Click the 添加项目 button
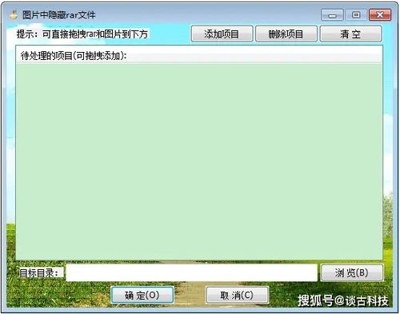This screenshot has width=400, height=314. click(x=222, y=34)
